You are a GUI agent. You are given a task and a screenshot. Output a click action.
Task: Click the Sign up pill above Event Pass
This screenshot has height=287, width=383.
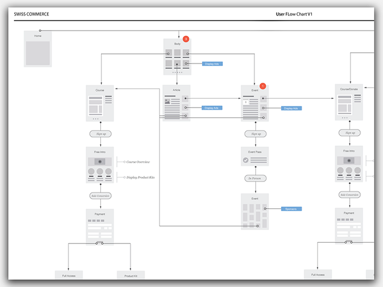pyautogui.click(x=255, y=134)
